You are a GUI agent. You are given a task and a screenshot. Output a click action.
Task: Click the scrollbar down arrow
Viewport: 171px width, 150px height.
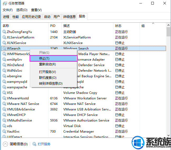[x=168, y=136]
